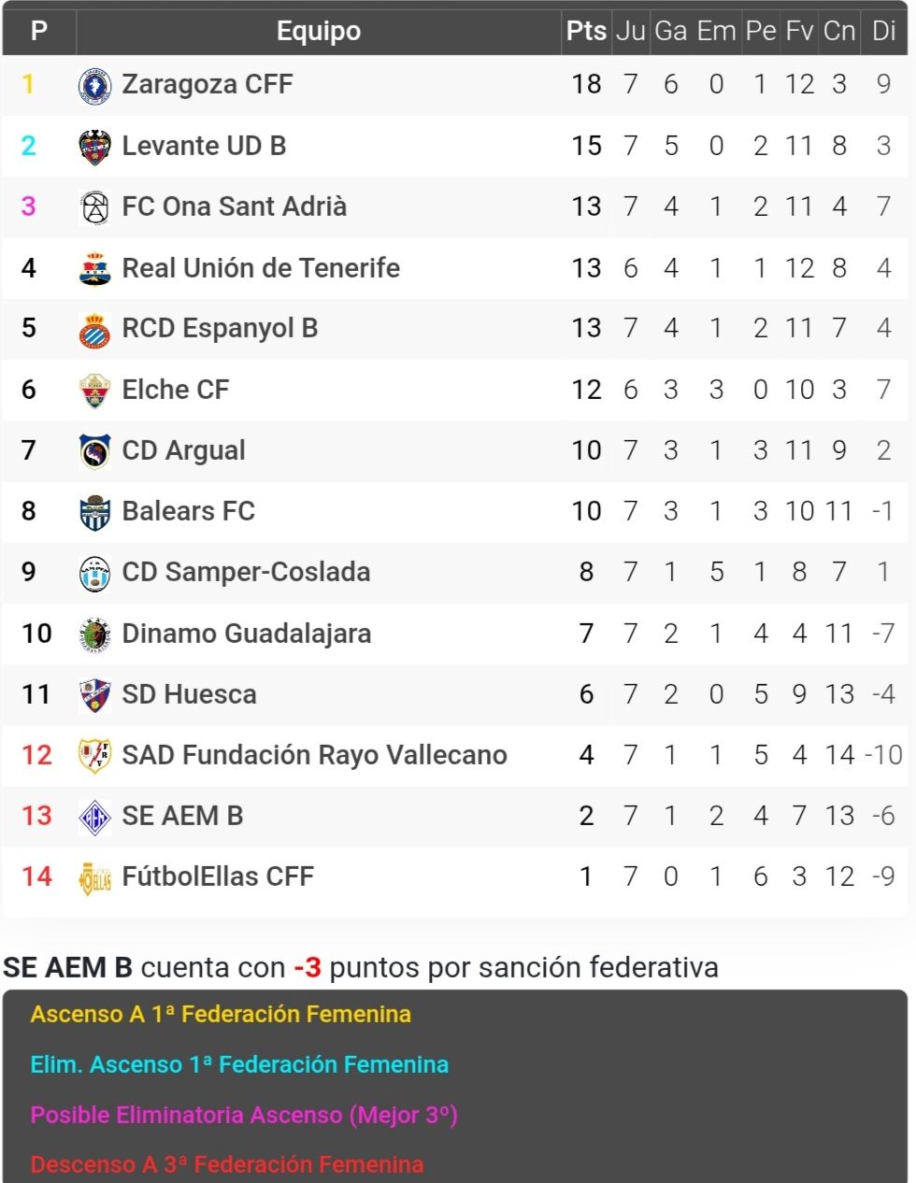Open the SE AEM B team link
The height and width of the screenshot is (1183, 916).
(x=182, y=816)
